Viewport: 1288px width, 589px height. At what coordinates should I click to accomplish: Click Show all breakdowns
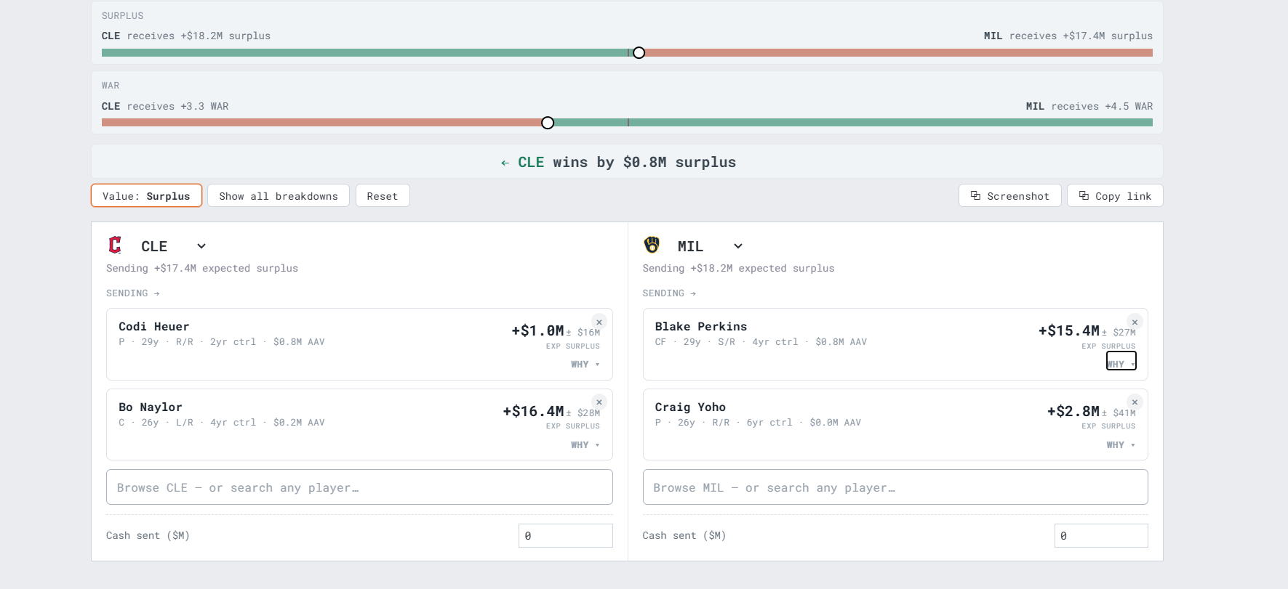279,196
